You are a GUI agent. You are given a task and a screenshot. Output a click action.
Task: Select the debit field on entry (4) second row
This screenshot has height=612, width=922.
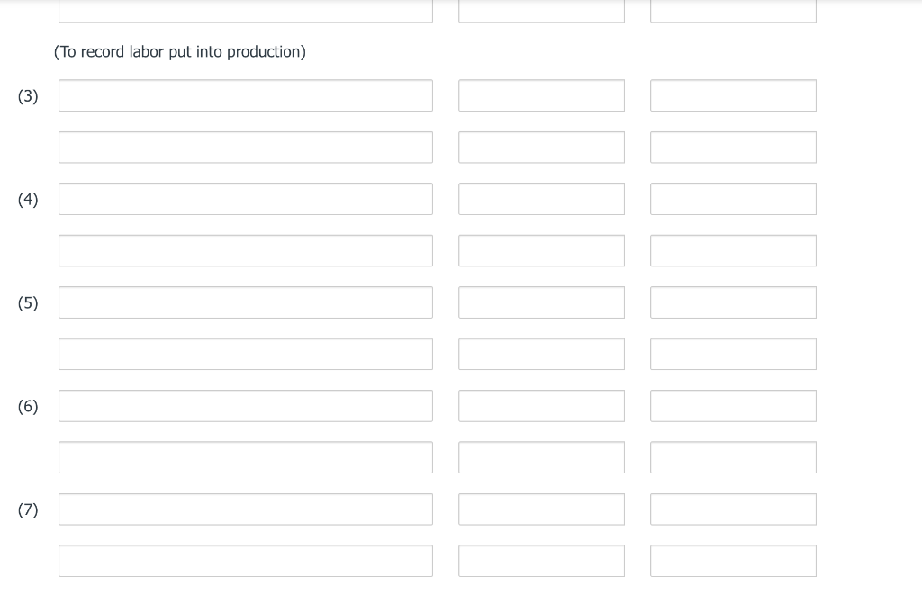point(541,250)
